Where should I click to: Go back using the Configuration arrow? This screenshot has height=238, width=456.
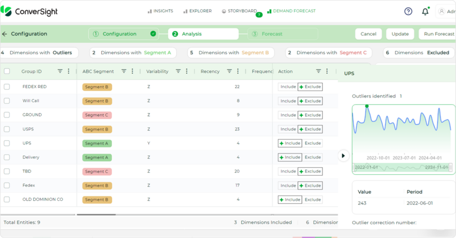point(4,34)
